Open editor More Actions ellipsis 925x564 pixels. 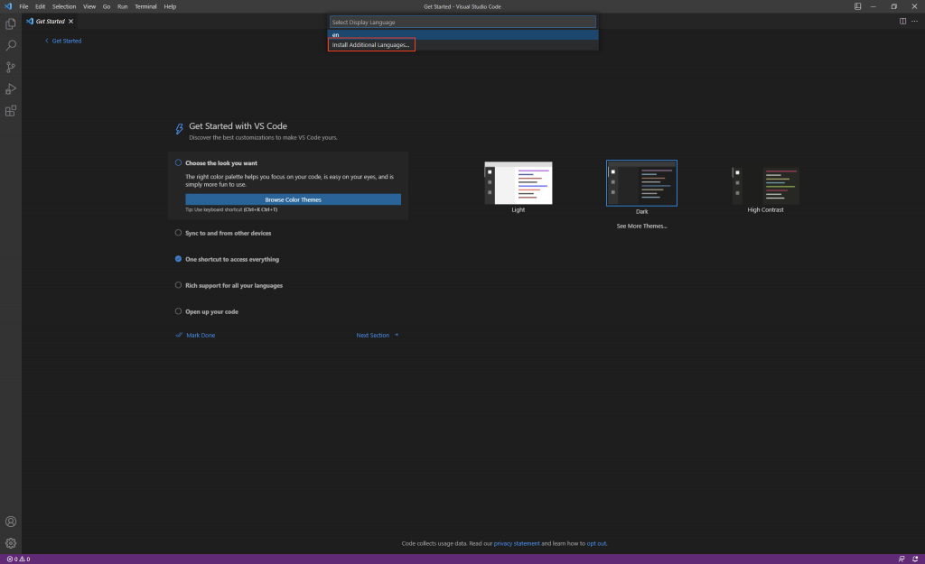click(914, 22)
